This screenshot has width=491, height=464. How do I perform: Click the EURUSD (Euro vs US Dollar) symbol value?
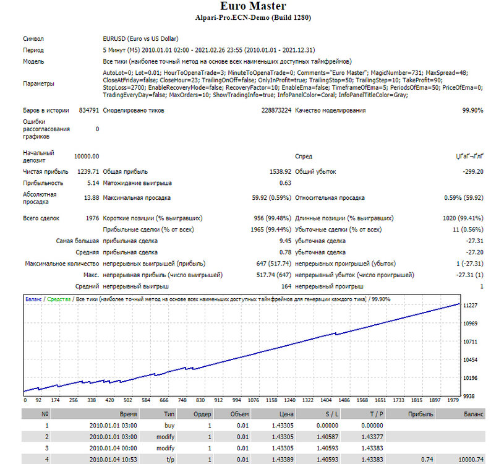[x=140, y=39]
